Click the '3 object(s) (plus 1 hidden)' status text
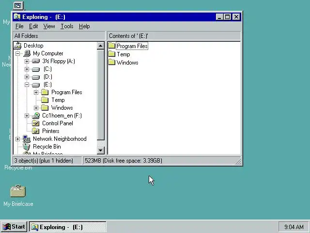The height and width of the screenshot is (233, 310). point(44,161)
